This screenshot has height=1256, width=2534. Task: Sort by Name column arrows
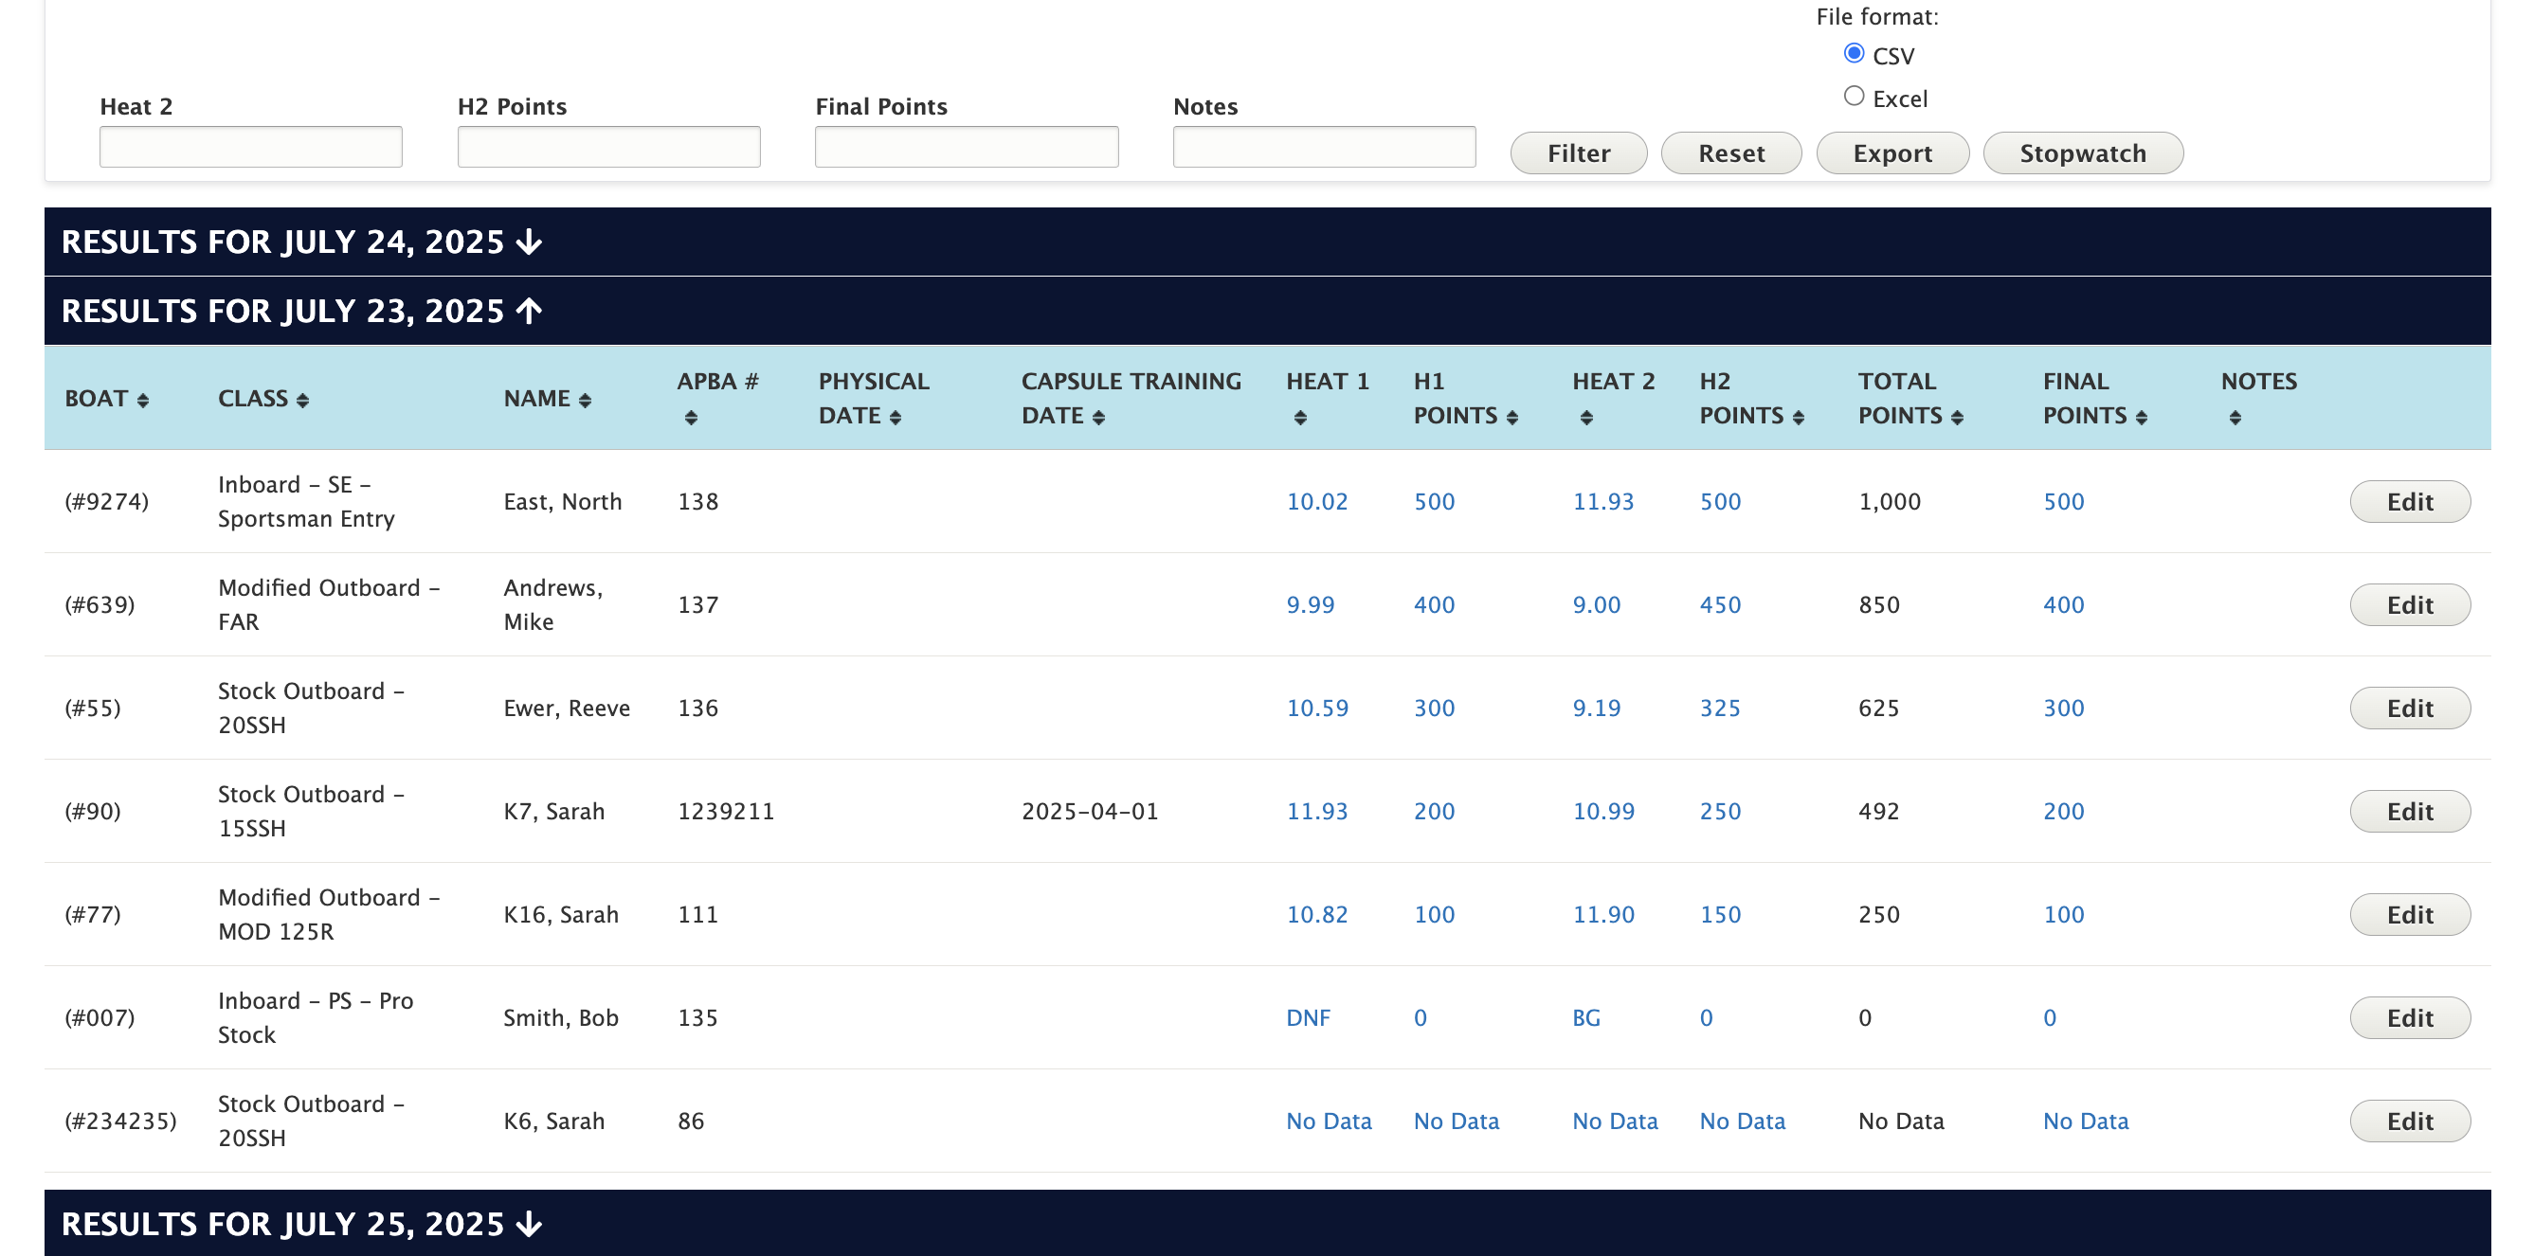click(x=585, y=401)
